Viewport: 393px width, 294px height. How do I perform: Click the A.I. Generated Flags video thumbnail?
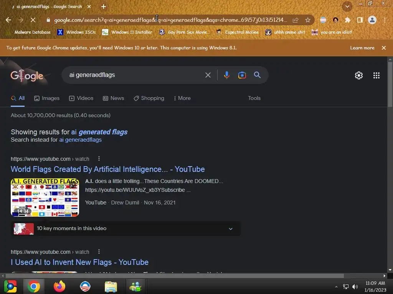coord(45,197)
